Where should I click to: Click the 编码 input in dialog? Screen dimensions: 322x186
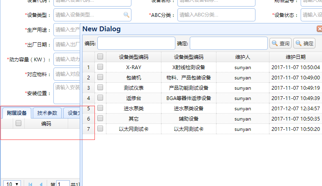point(136,43)
